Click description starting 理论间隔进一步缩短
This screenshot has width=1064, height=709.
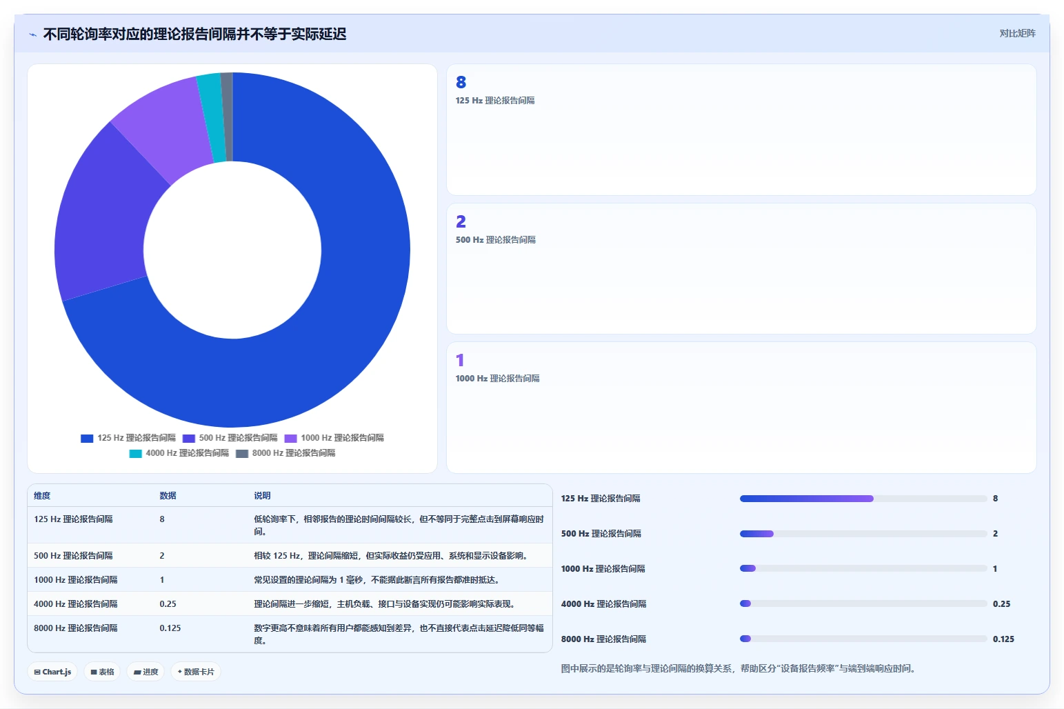pos(384,604)
